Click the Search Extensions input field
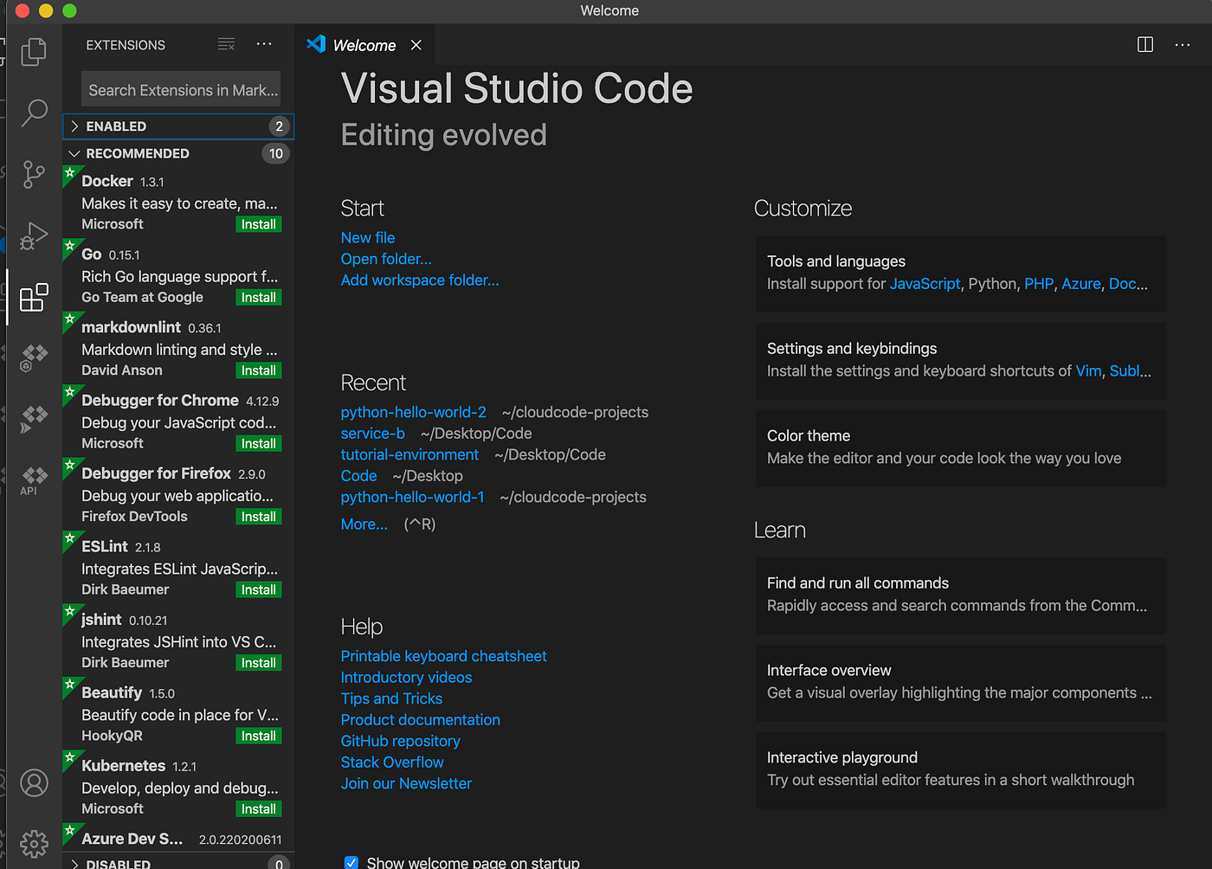 (x=180, y=89)
